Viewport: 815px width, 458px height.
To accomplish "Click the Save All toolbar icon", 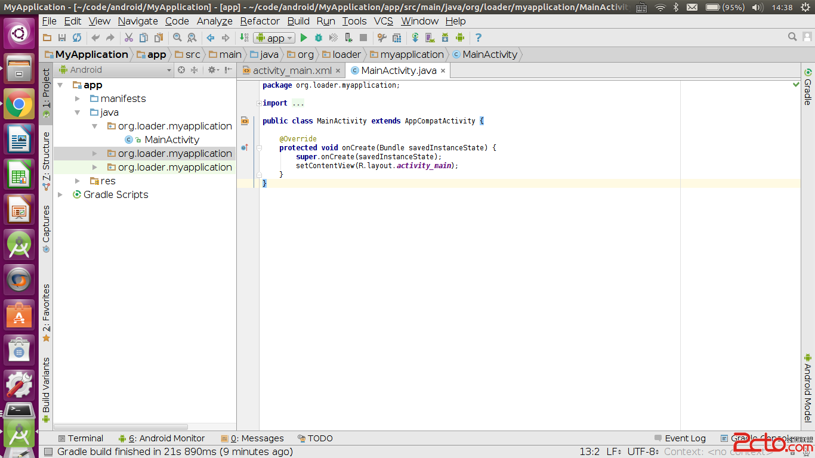I will point(62,38).
